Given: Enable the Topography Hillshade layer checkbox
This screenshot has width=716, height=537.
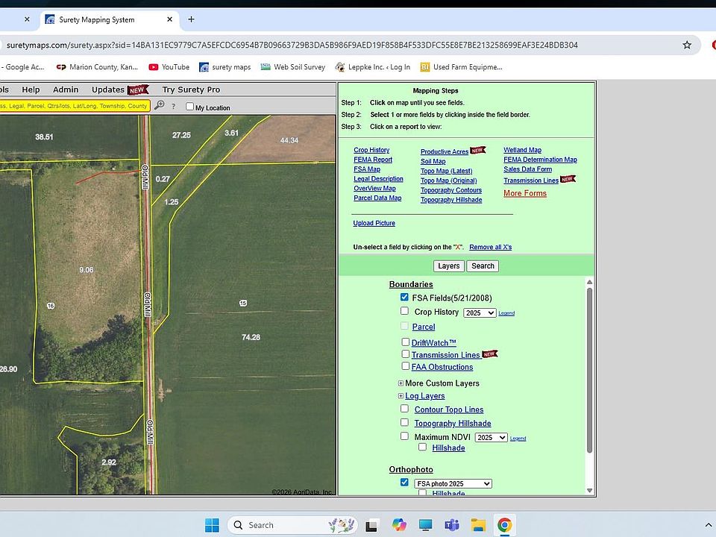Looking at the screenshot, I should (x=404, y=422).
